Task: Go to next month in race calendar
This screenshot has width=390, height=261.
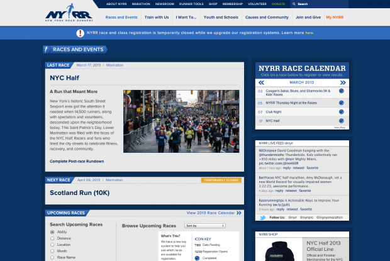Action: coord(343,82)
